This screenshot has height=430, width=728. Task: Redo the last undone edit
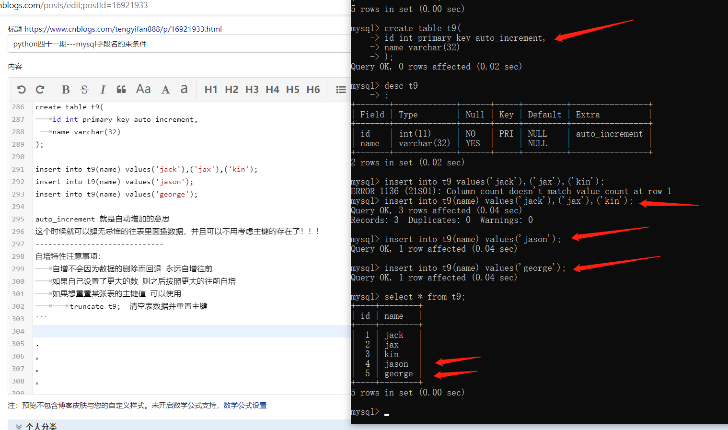[40, 90]
